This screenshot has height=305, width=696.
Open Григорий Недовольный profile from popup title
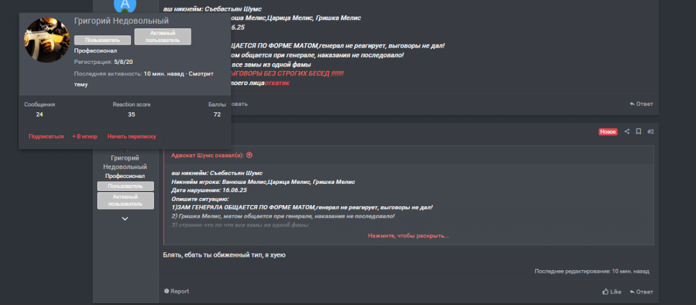[x=121, y=21]
